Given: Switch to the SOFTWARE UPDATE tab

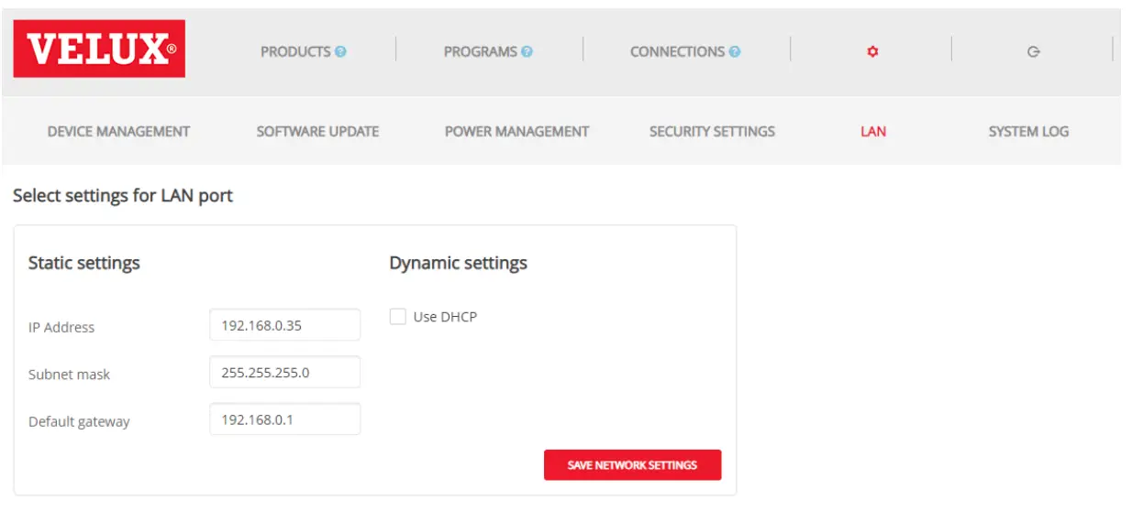Looking at the screenshot, I should 317,131.
